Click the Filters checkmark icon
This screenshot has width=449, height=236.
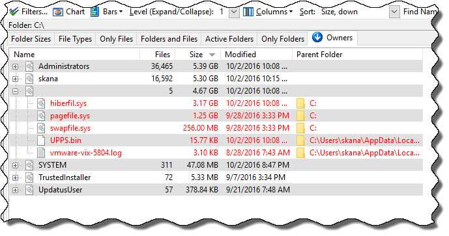coord(14,12)
